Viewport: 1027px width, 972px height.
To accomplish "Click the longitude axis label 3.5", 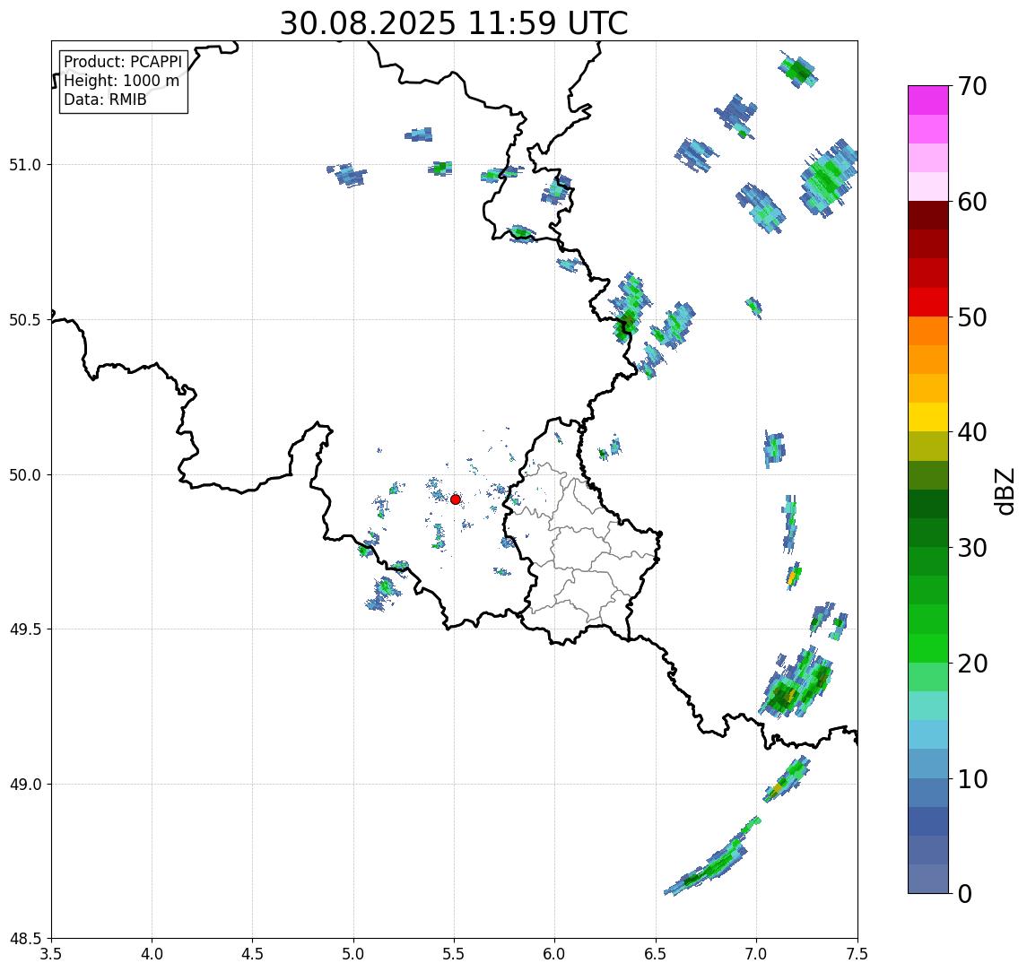I will tap(51, 953).
